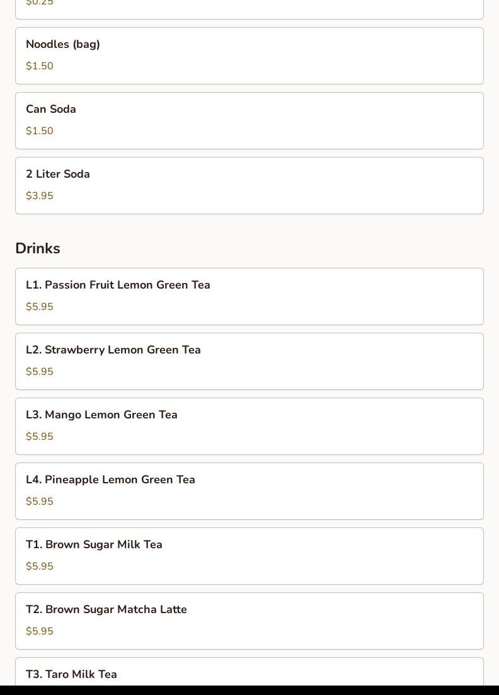Choose T3. Taro Milk Tea card

pos(249,672)
